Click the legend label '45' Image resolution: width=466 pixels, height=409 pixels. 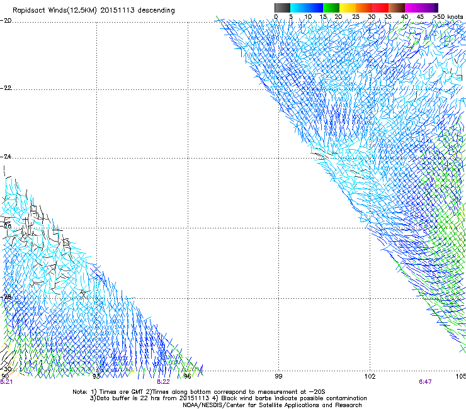(x=420, y=16)
